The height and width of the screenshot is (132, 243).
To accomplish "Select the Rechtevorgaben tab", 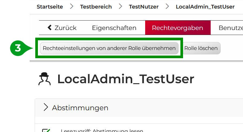I will pyautogui.click(x=177, y=28).
